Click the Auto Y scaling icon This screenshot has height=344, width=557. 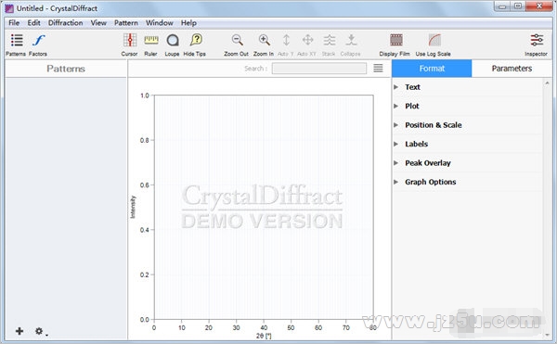pos(286,40)
